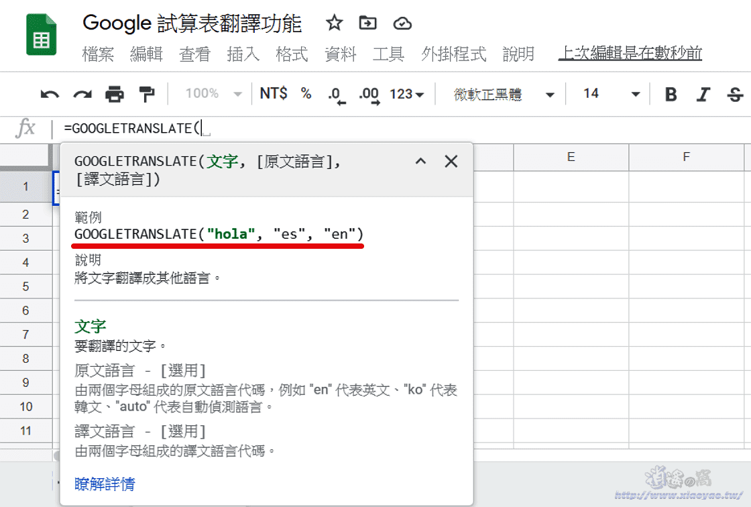Format cell as percent
This screenshot has height=507, width=751.
pos(306,93)
